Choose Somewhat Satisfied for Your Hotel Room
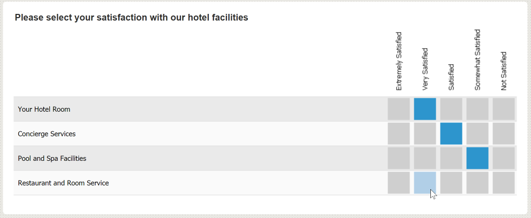This screenshot has height=218, width=531. click(x=477, y=109)
